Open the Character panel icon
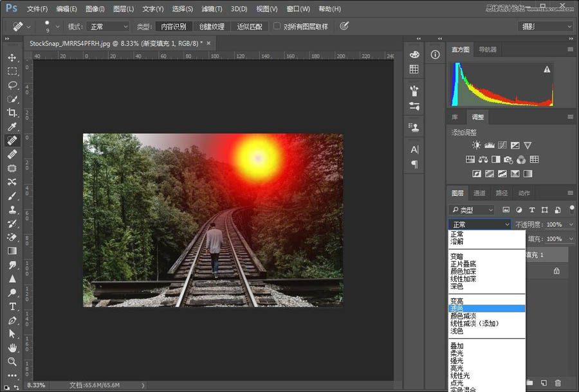Viewport: 579px width, 392px height. (414, 150)
